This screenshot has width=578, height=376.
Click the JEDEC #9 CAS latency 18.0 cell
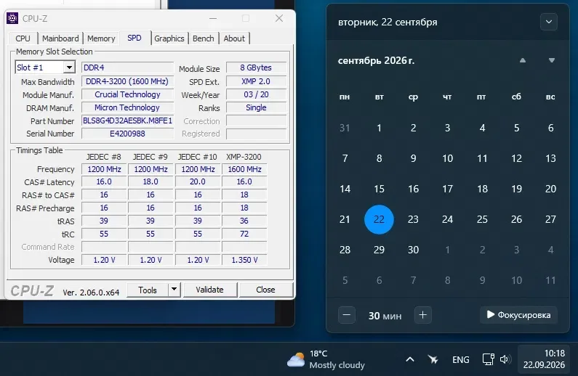pyautogui.click(x=150, y=181)
